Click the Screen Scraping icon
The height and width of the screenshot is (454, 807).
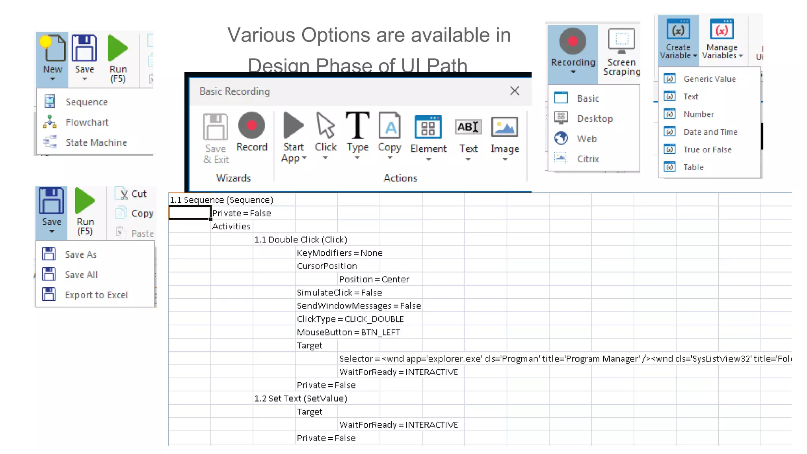pyautogui.click(x=621, y=41)
